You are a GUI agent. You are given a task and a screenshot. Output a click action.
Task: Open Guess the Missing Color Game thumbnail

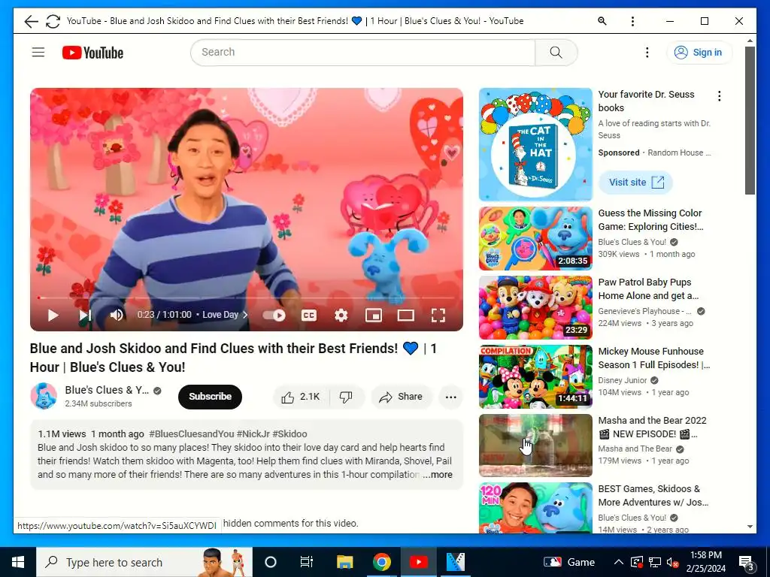click(535, 238)
